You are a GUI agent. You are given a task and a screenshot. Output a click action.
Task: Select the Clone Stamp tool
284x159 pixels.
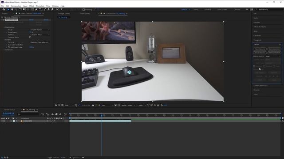pos(48,9)
